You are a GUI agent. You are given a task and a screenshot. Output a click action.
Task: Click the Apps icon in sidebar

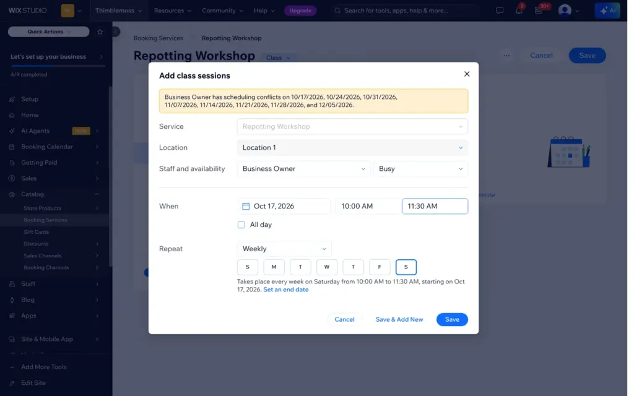pyautogui.click(x=12, y=316)
